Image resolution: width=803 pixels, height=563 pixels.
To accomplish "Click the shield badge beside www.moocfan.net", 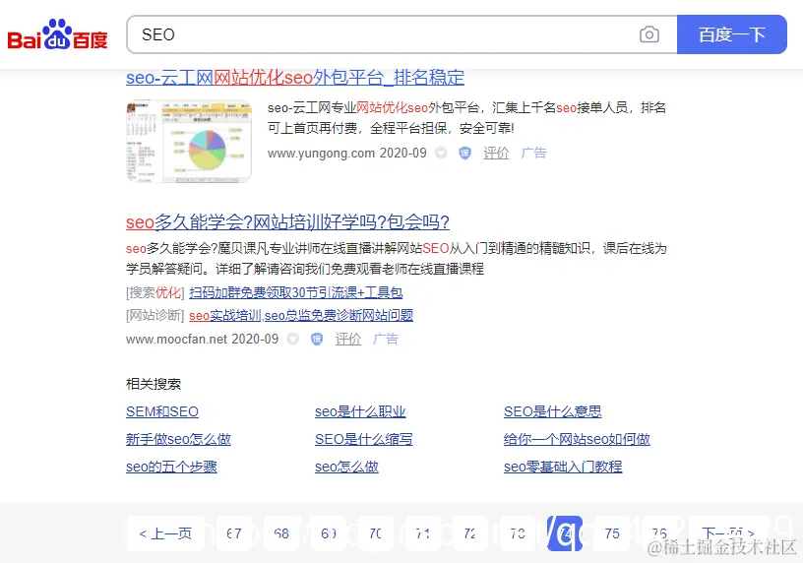I will pos(317,339).
